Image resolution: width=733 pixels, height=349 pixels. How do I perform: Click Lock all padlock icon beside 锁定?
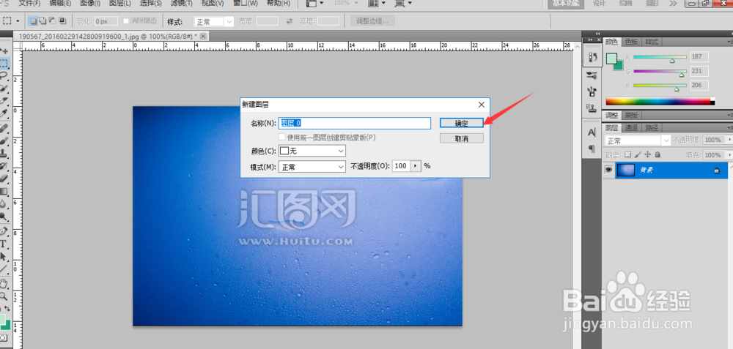(658, 154)
